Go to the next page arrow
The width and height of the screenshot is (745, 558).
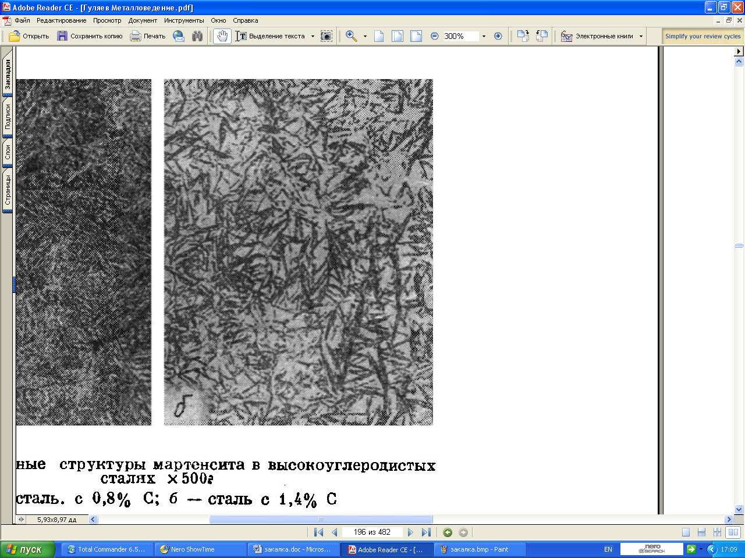click(410, 532)
